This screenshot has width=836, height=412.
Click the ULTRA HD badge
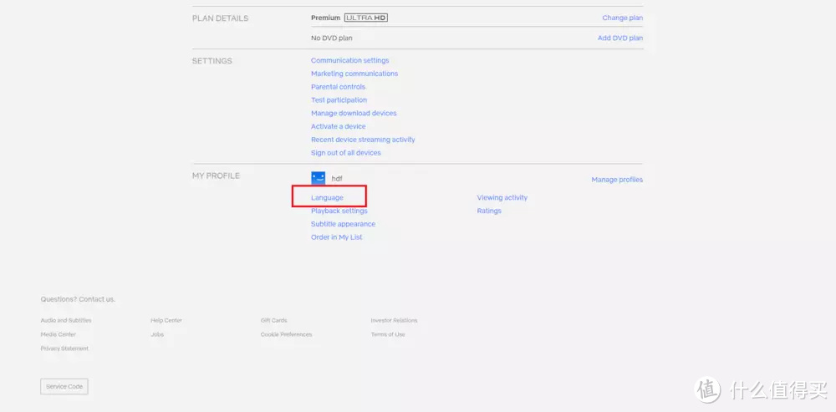366,18
